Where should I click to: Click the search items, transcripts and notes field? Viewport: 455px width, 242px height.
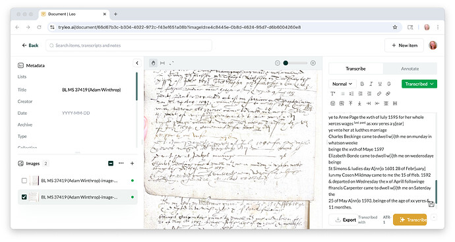(x=129, y=45)
